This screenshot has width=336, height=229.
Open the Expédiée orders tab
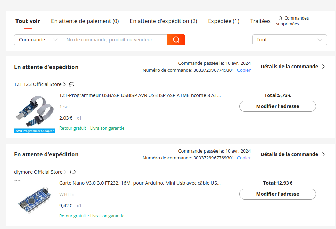pyautogui.click(x=223, y=21)
